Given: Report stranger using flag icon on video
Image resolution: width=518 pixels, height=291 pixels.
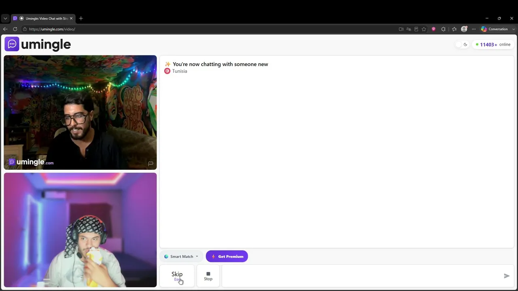Looking at the screenshot, I should (151, 163).
